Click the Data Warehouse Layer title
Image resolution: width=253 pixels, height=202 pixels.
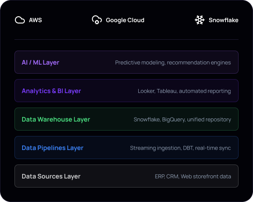tap(56, 119)
